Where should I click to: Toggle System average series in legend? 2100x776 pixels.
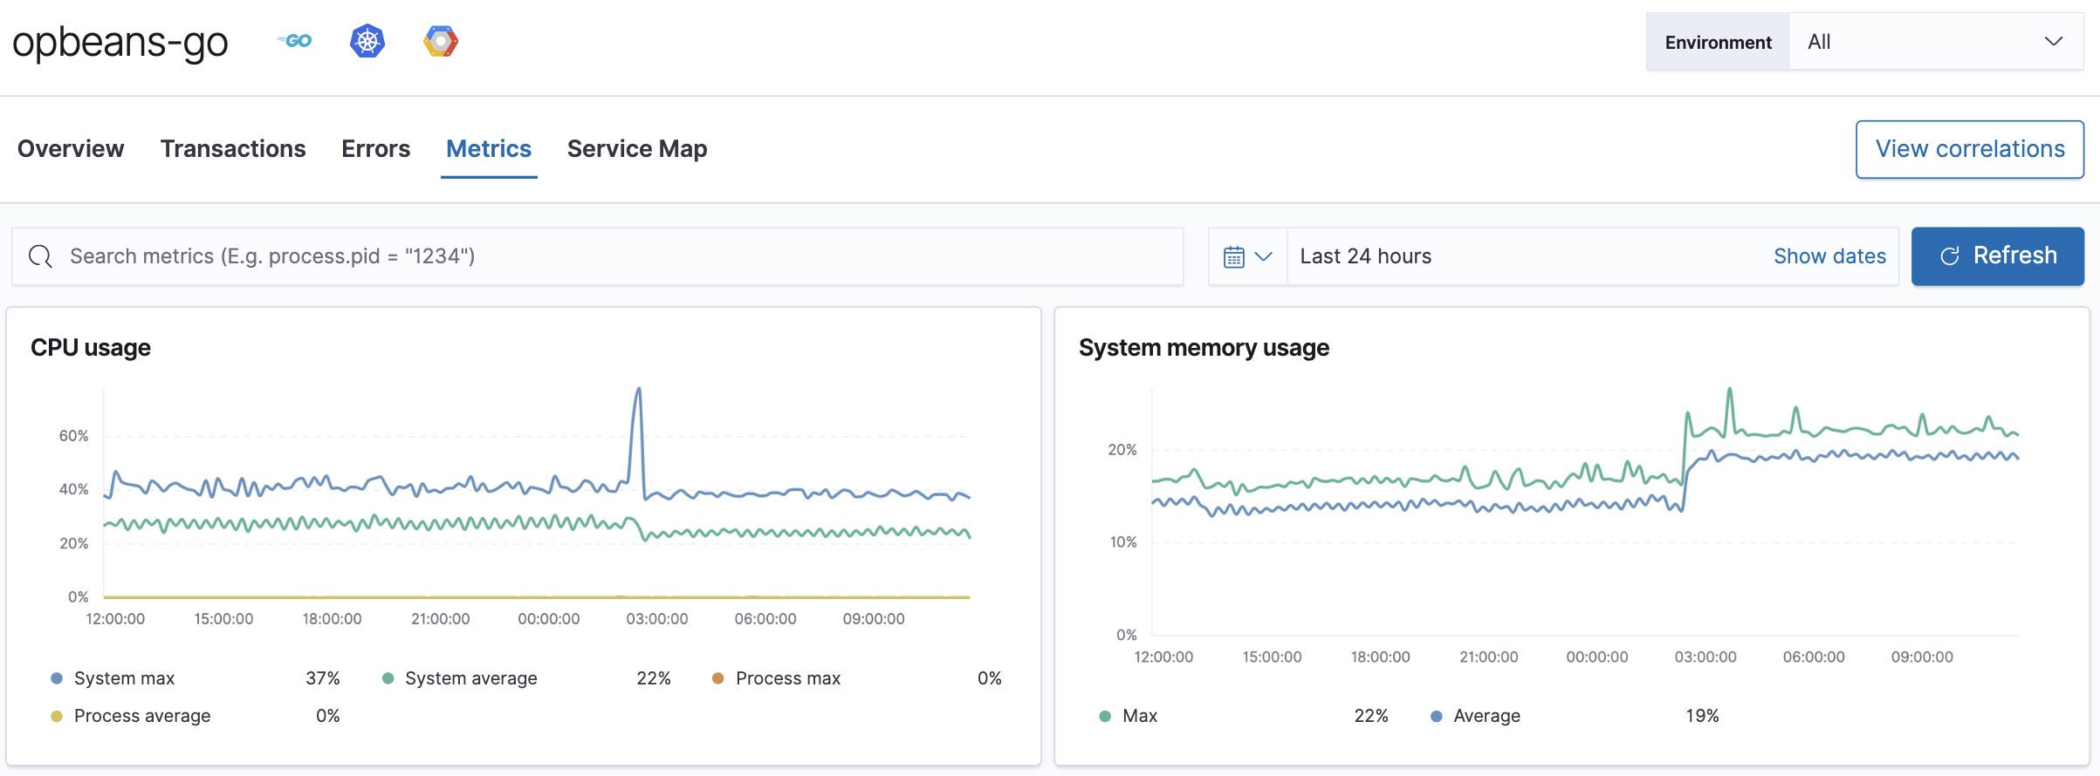coord(470,678)
